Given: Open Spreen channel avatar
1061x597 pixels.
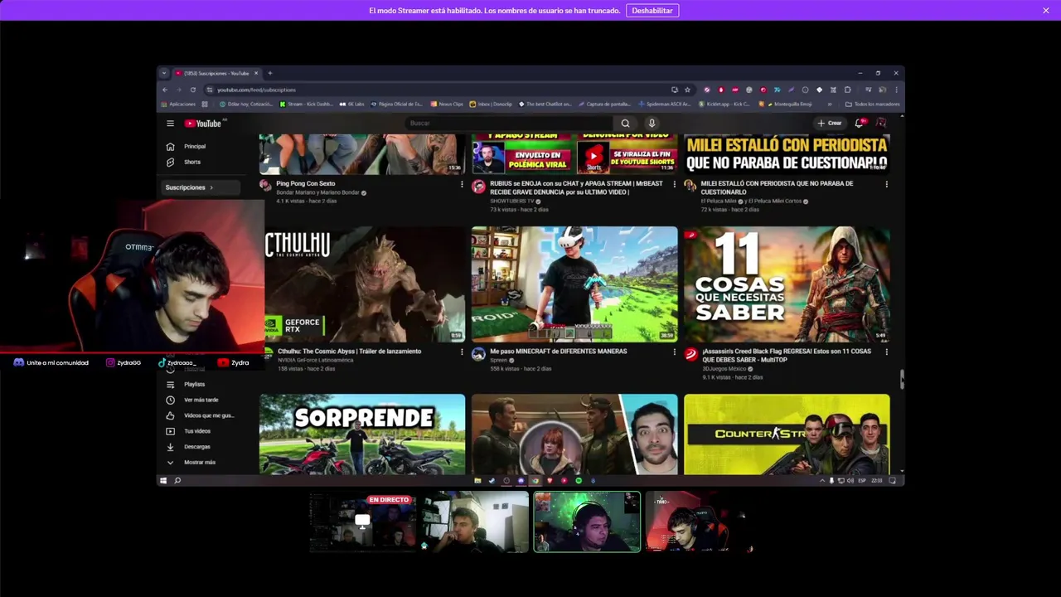Looking at the screenshot, I should pos(478,355).
